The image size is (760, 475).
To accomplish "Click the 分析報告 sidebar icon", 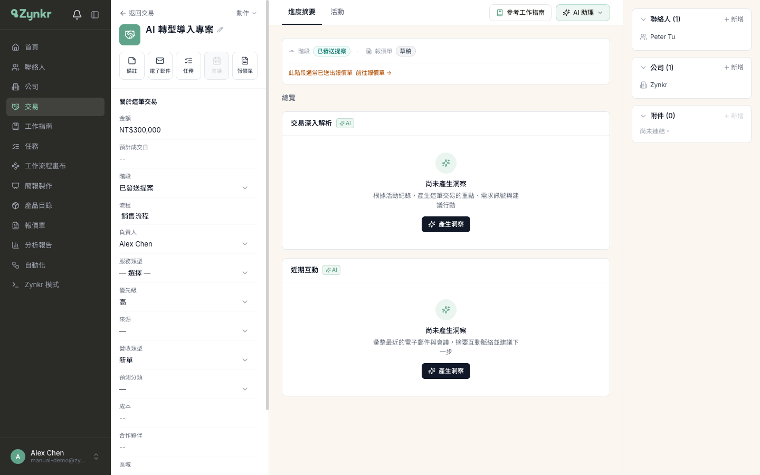I will 16,245.
